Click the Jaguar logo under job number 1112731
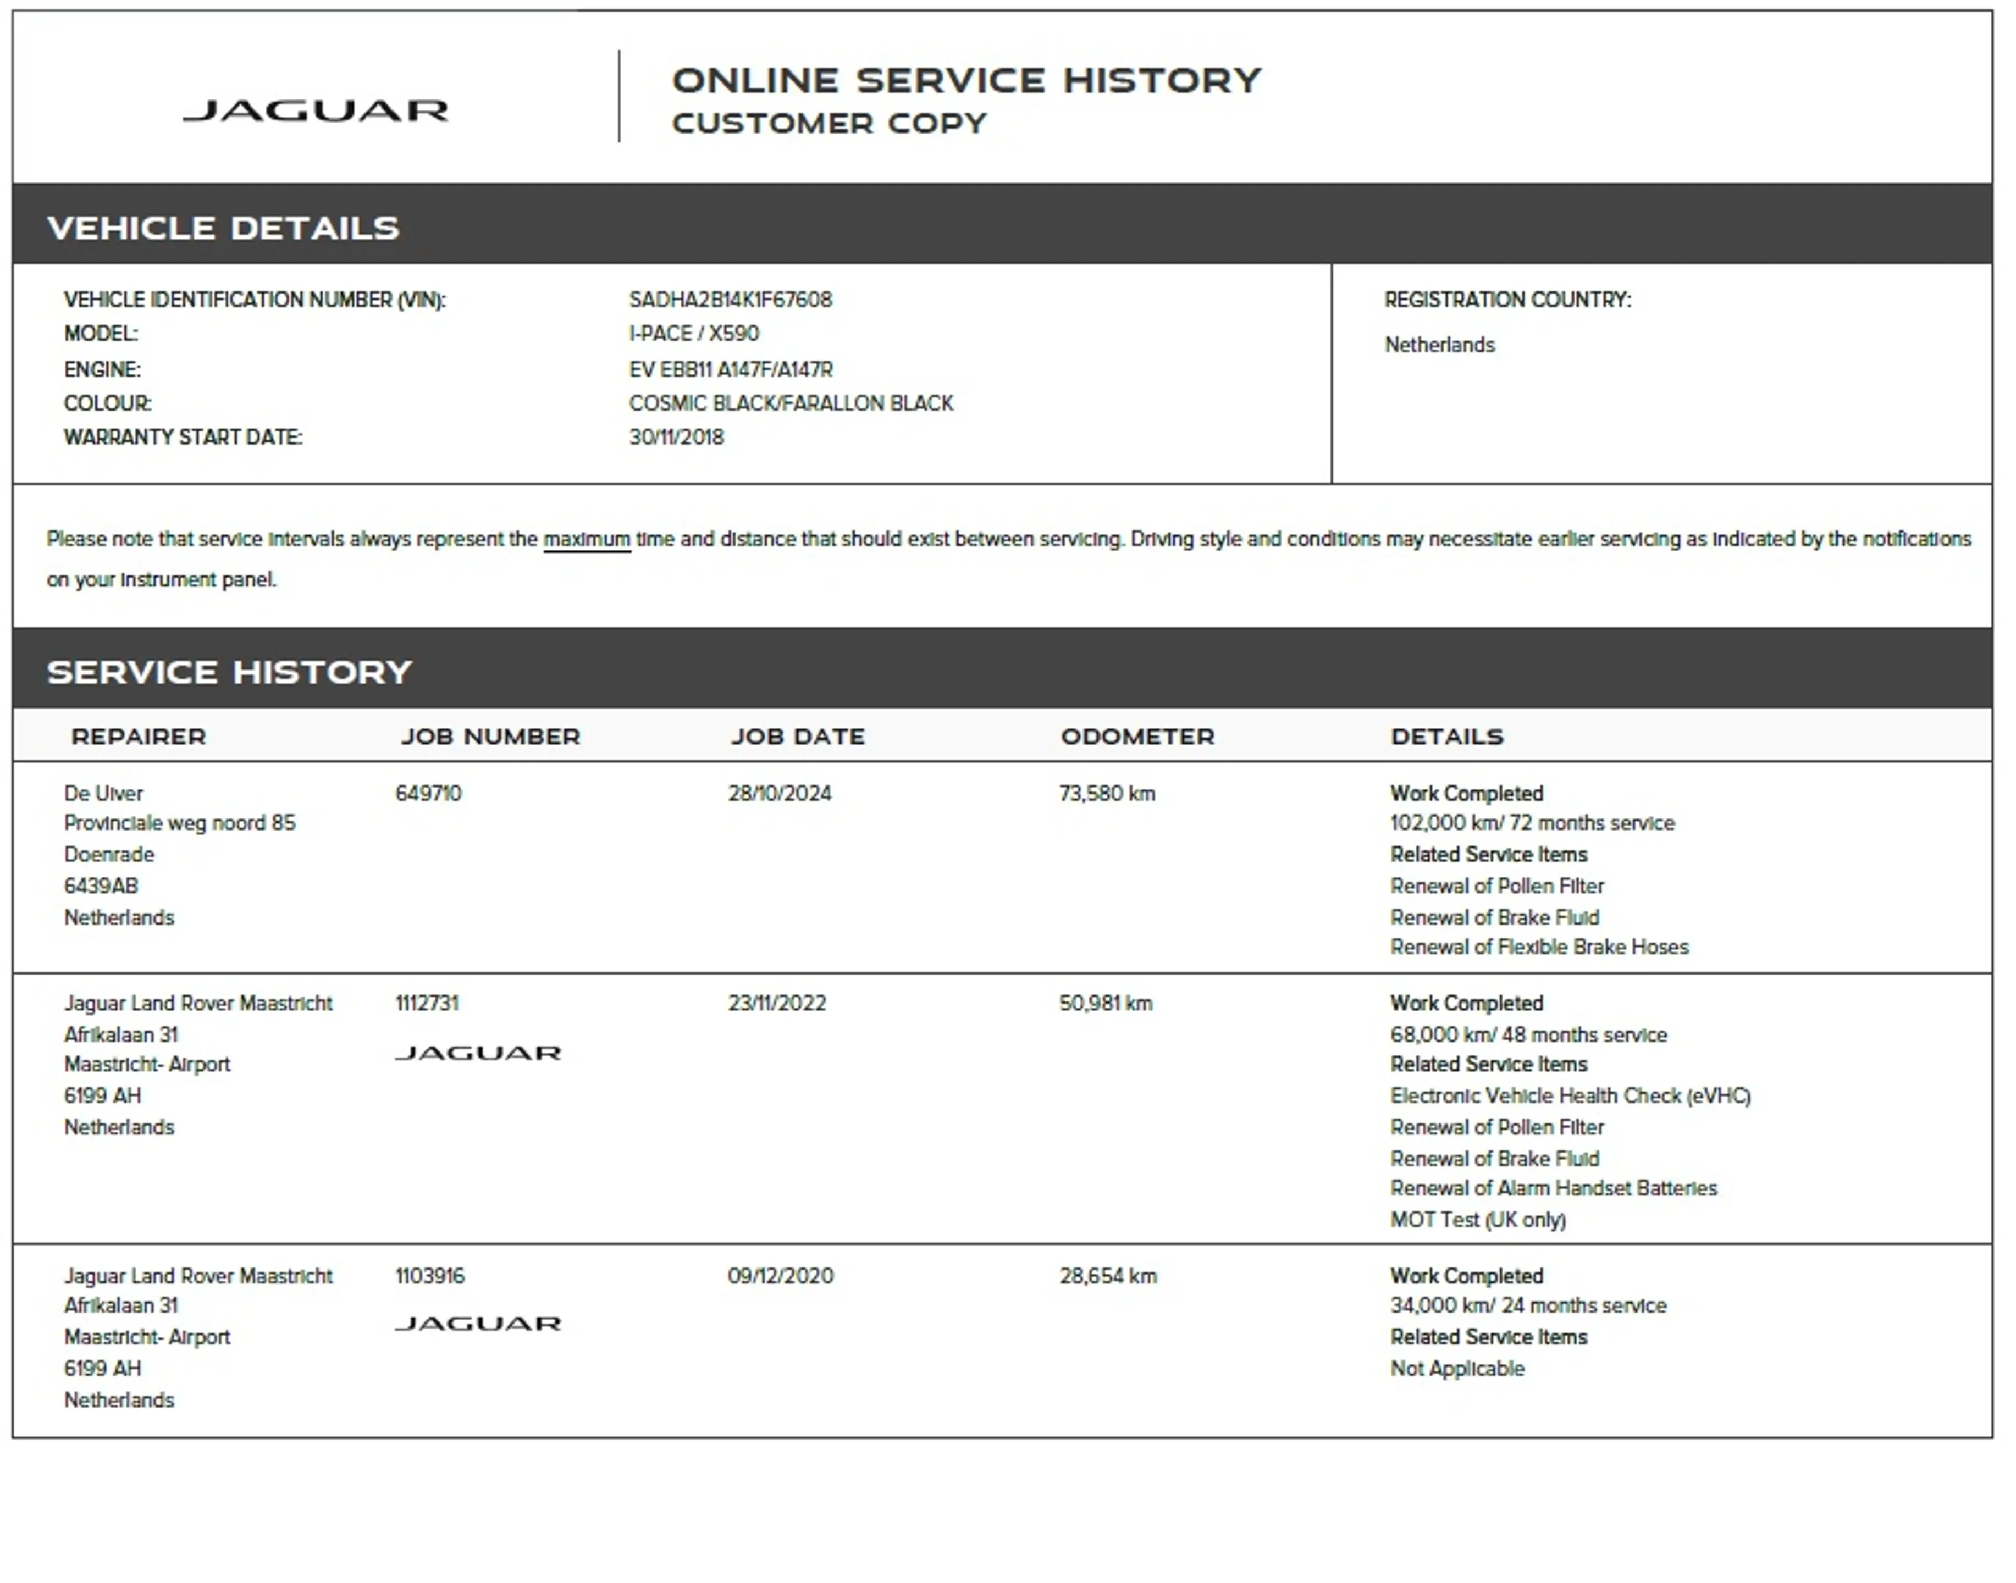 point(478,1053)
